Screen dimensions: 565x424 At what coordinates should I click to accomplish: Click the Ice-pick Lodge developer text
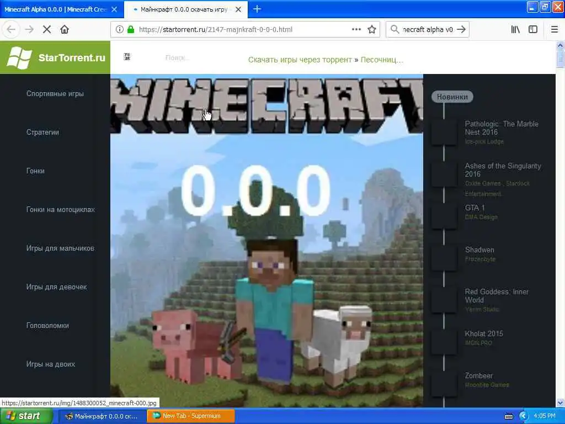[484, 142]
